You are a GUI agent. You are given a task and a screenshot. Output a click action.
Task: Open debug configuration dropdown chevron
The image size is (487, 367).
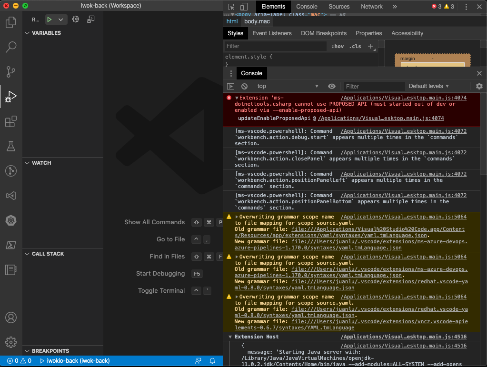click(x=61, y=20)
